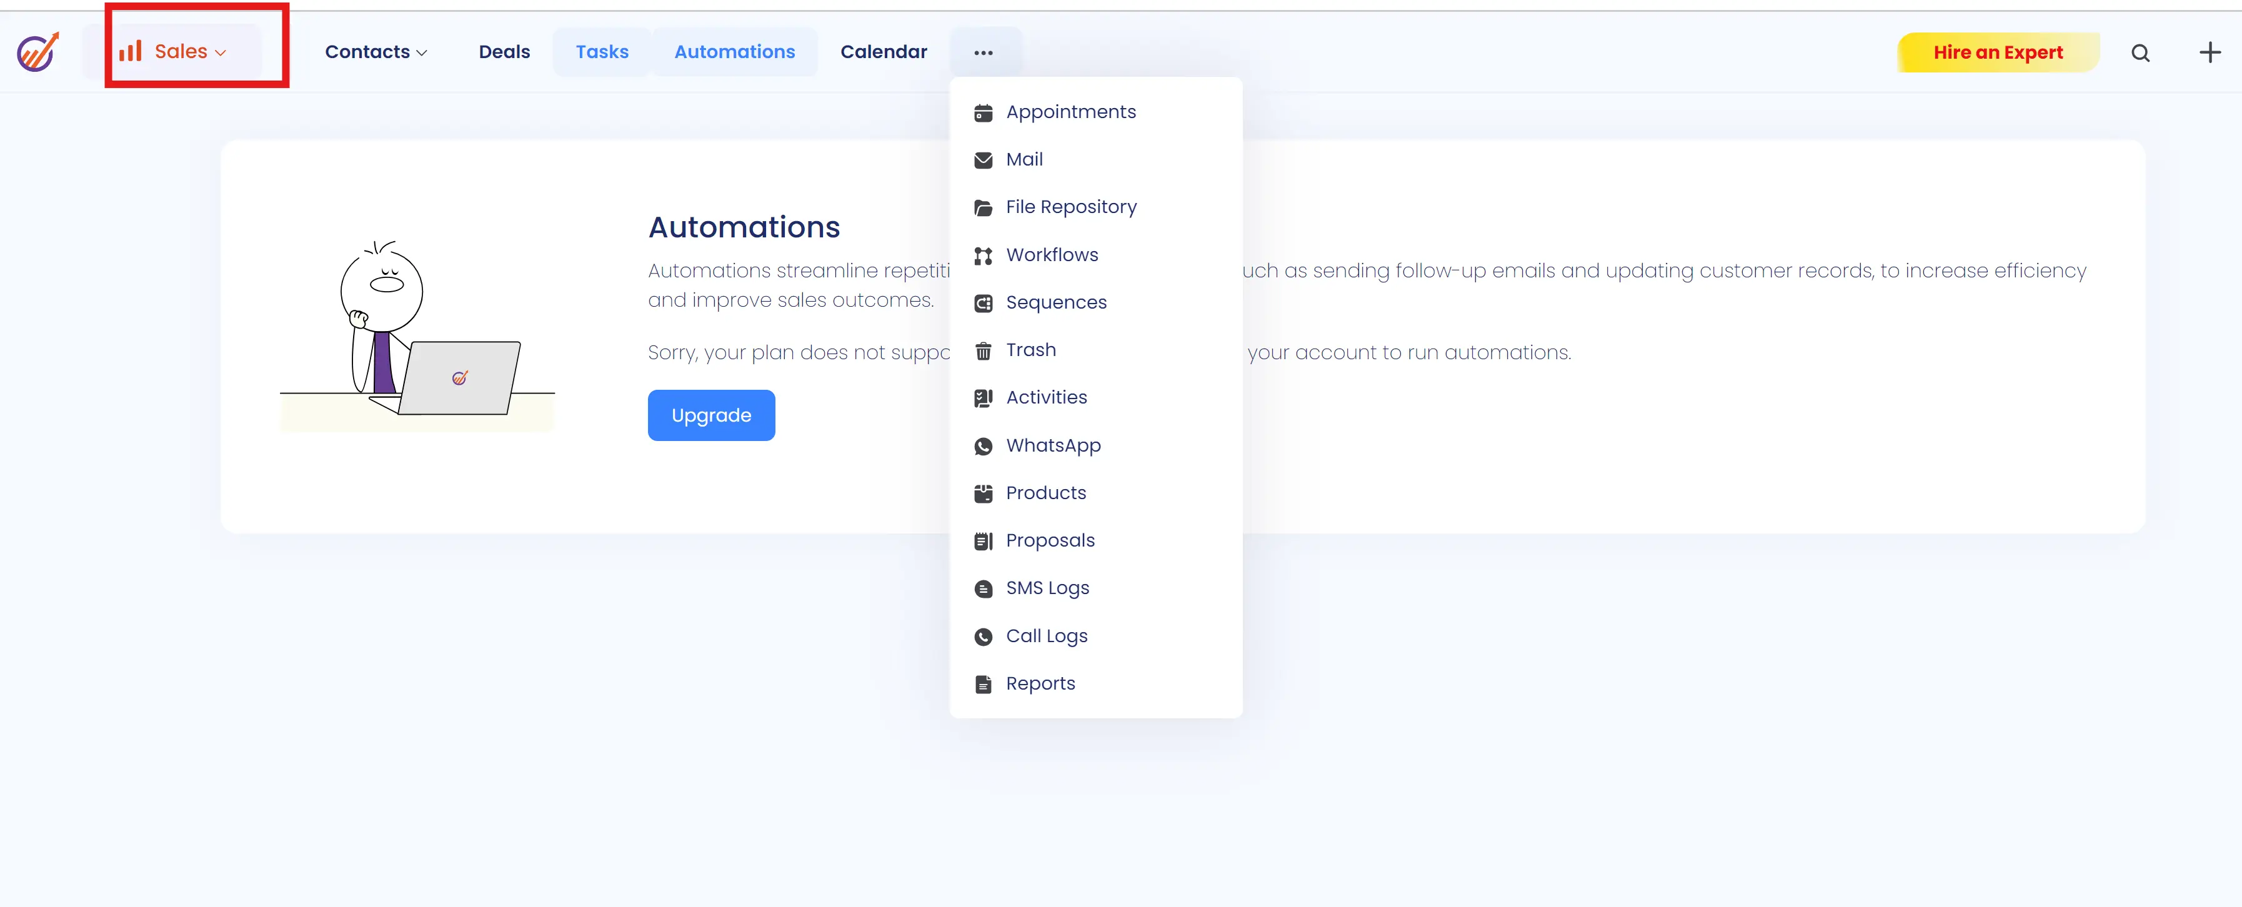Click the WhatsApp icon in menu
The width and height of the screenshot is (2242, 907).
point(983,447)
